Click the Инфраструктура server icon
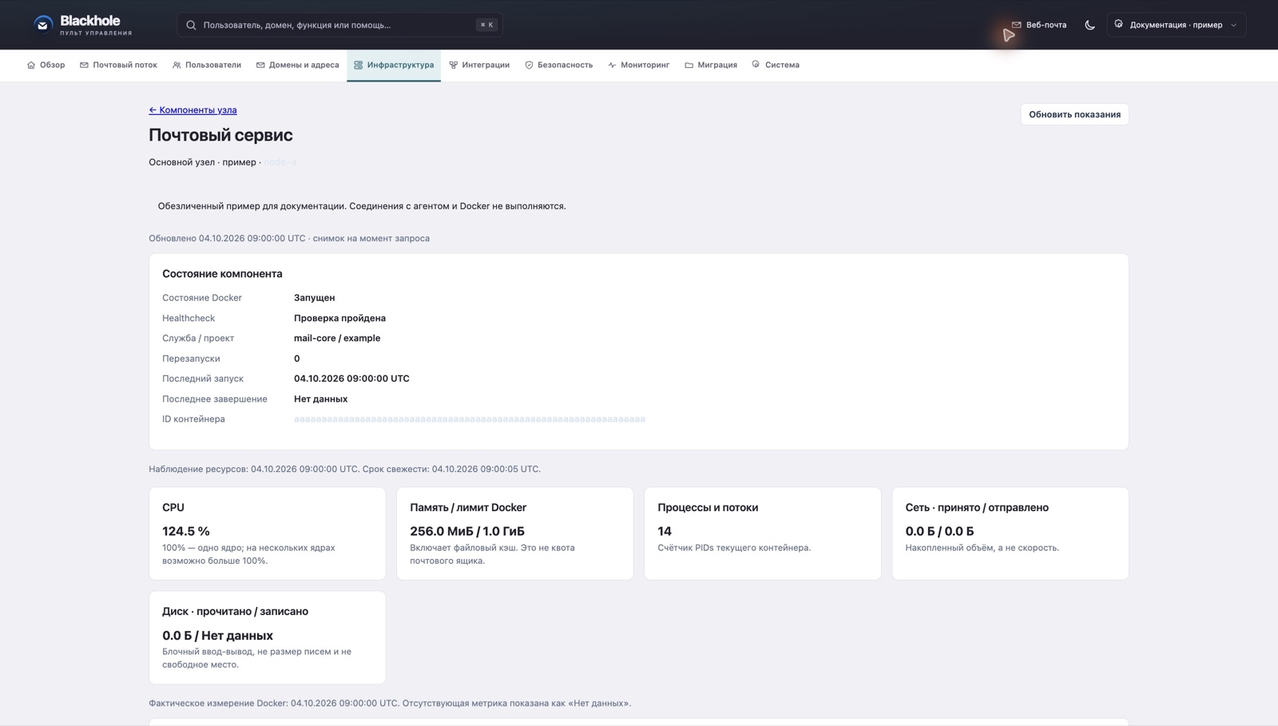1278x726 pixels. click(358, 65)
